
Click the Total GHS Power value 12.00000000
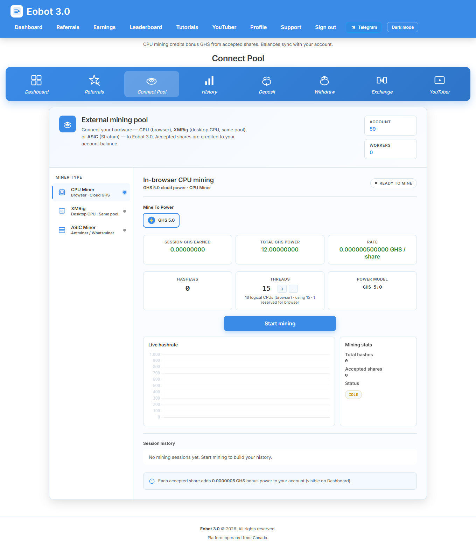coord(280,250)
